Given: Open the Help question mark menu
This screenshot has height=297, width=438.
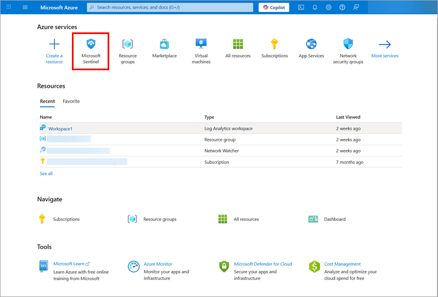Looking at the screenshot, I should (342, 8).
